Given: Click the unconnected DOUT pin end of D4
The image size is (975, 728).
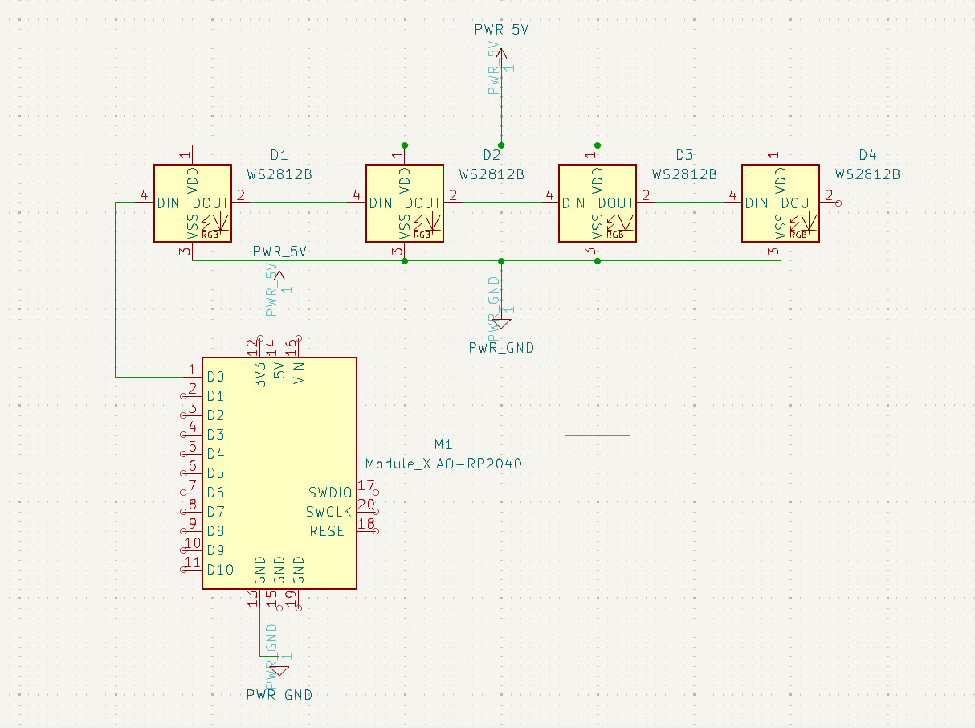Looking at the screenshot, I should coord(838,203).
